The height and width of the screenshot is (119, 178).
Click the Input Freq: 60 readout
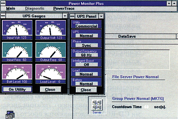coord(17,60)
